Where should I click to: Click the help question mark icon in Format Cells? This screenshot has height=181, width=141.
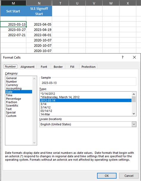123,57
